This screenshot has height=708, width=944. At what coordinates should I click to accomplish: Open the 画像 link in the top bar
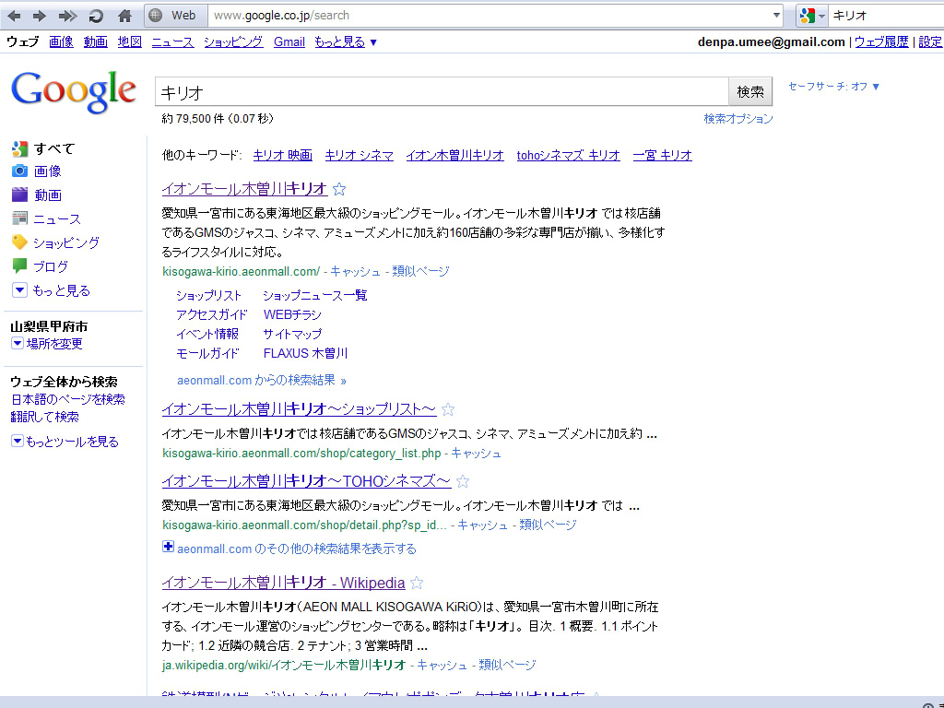point(61,42)
